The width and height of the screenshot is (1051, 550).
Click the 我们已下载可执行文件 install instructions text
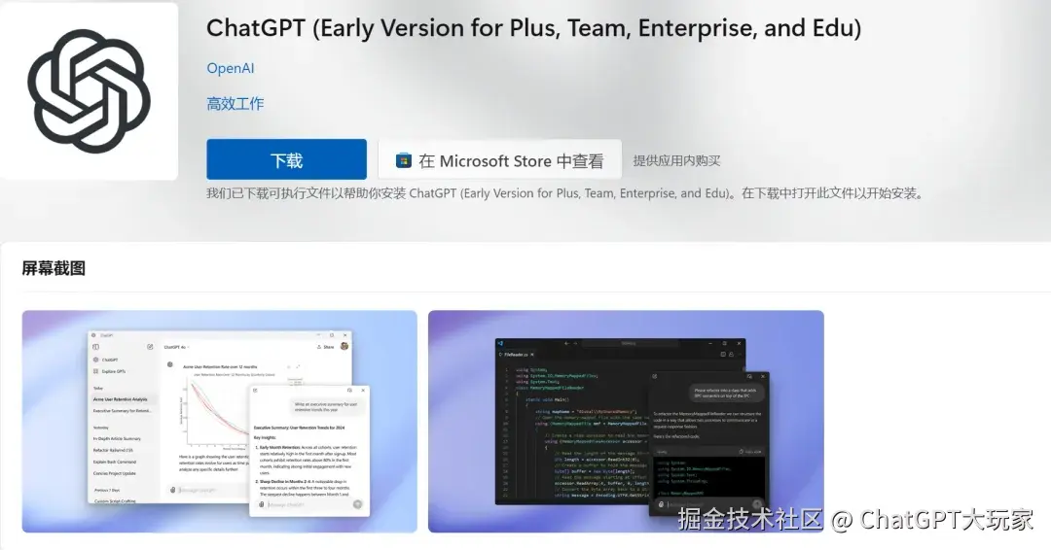click(x=567, y=193)
